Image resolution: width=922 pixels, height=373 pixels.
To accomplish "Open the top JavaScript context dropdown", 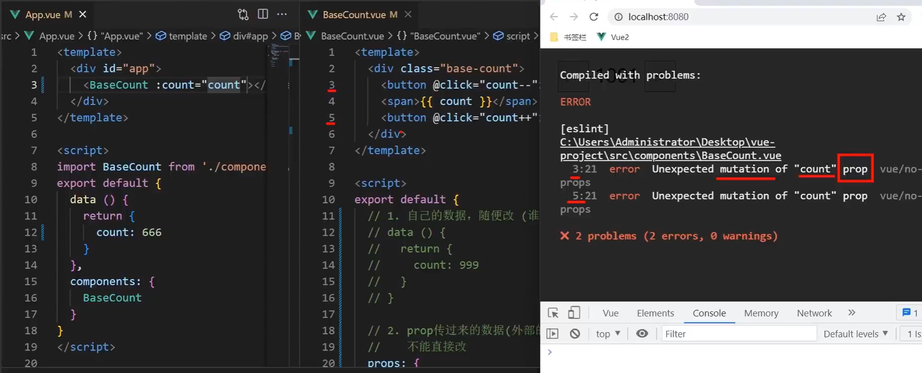I will click(608, 334).
